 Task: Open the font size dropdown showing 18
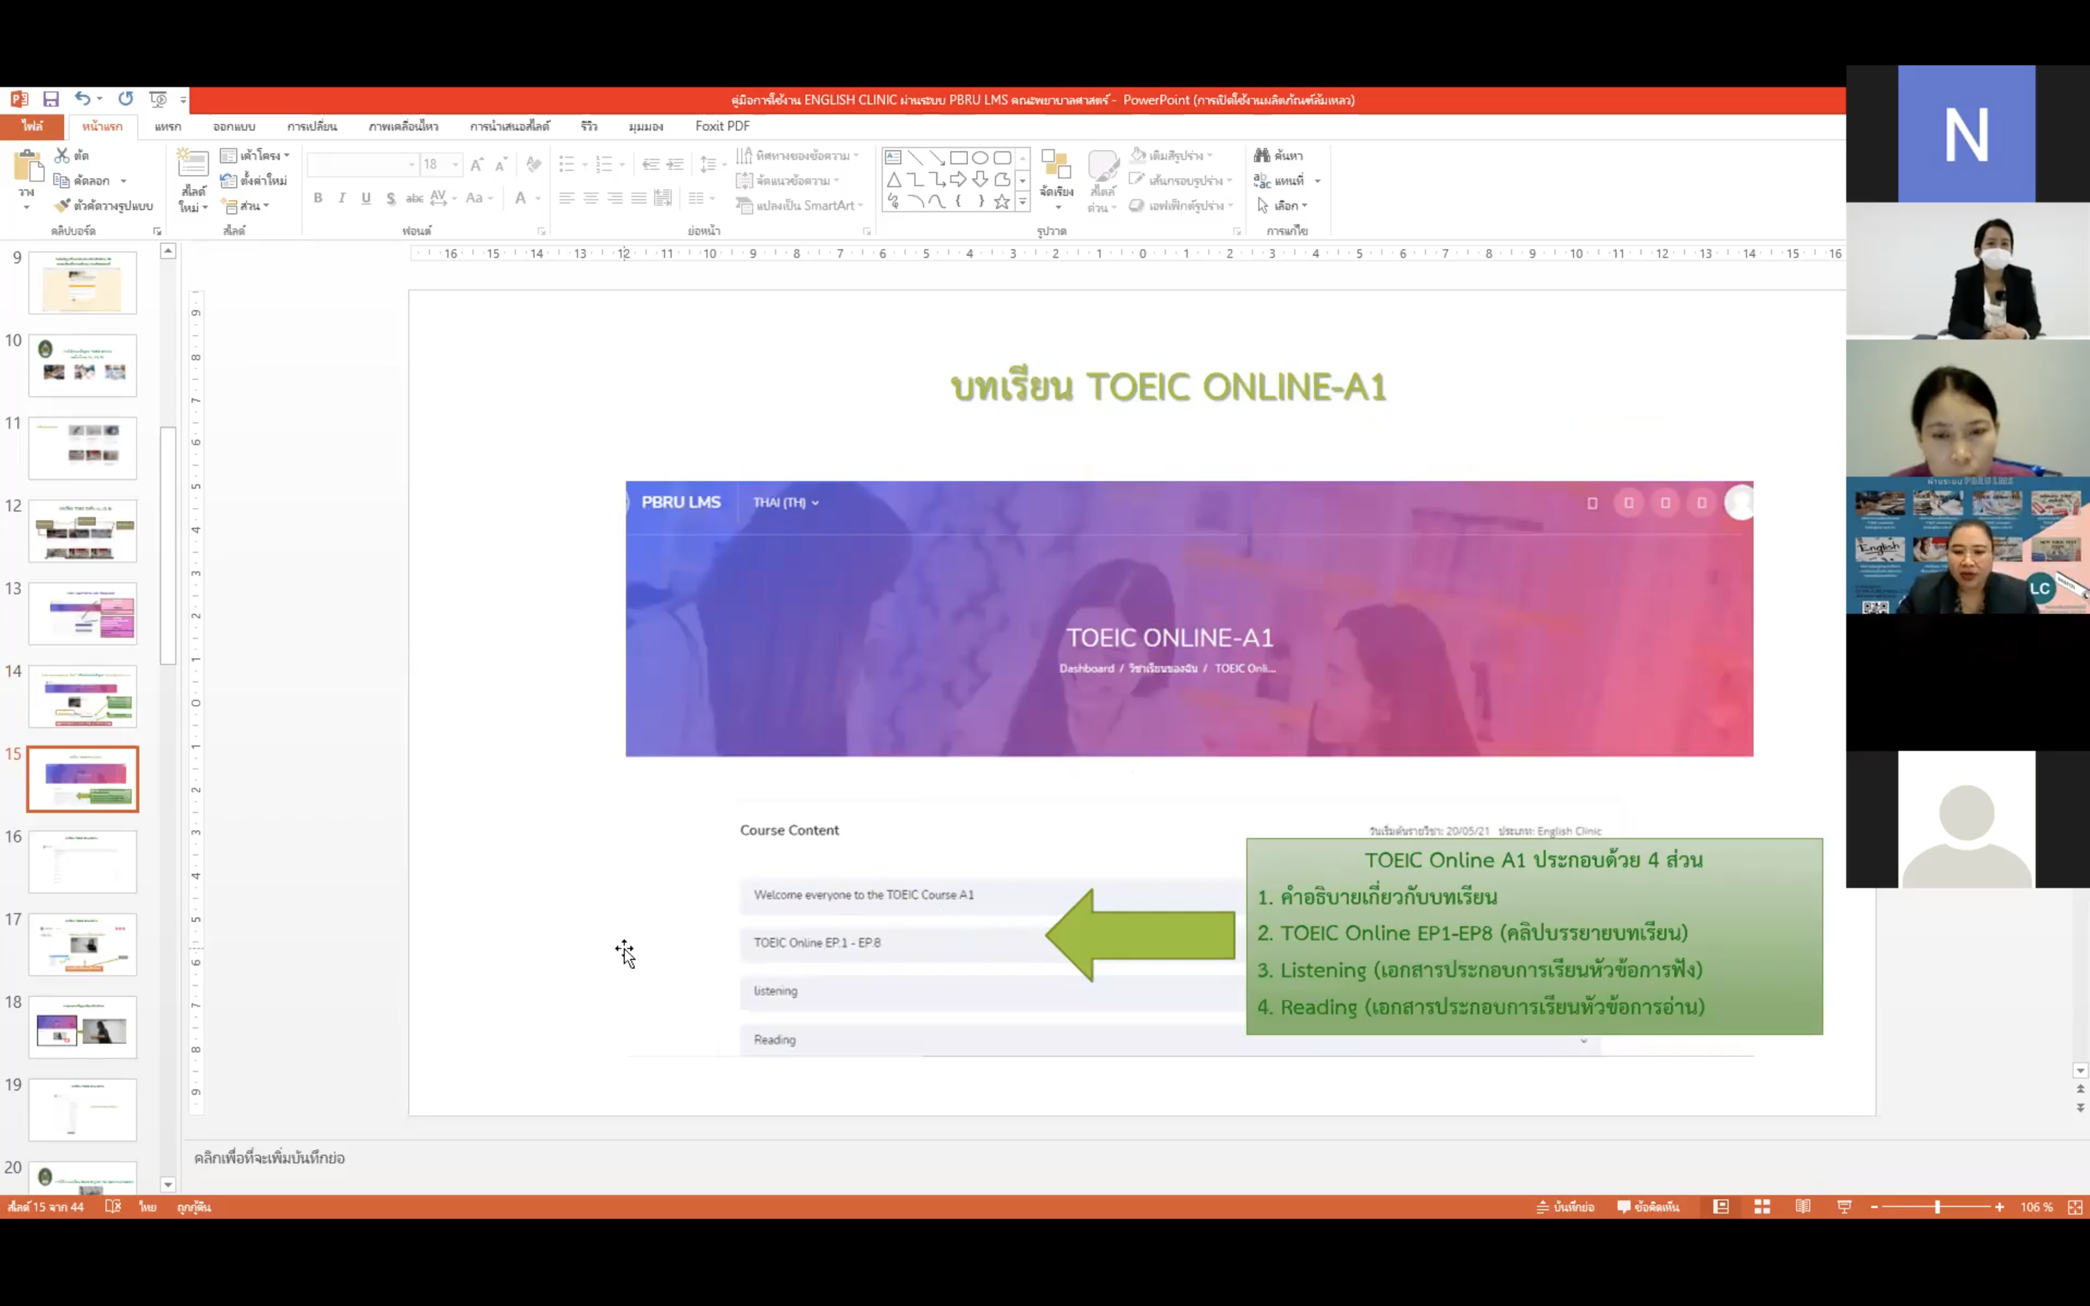[455, 164]
